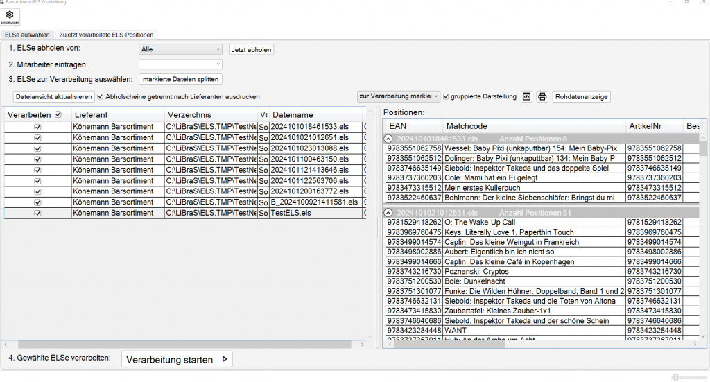Toggle the gruppierte Darstellung checkbox
The height and width of the screenshot is (382, 710).
click(446, 96)
